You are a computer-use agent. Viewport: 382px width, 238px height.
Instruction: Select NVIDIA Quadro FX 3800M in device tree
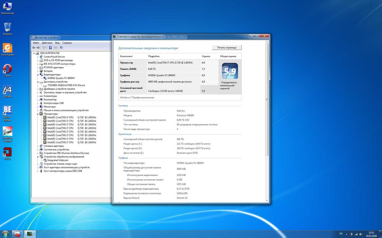[x=61, y=78]
